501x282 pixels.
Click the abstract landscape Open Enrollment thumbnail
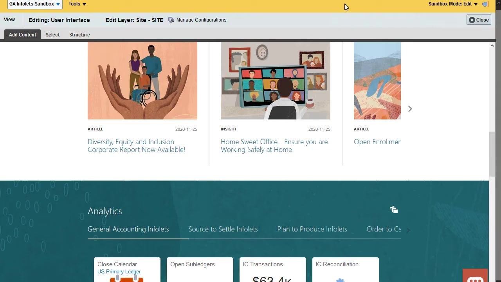click(x=377, y=81)
